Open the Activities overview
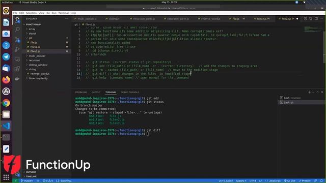326x183 pixels. pos(7,2)
